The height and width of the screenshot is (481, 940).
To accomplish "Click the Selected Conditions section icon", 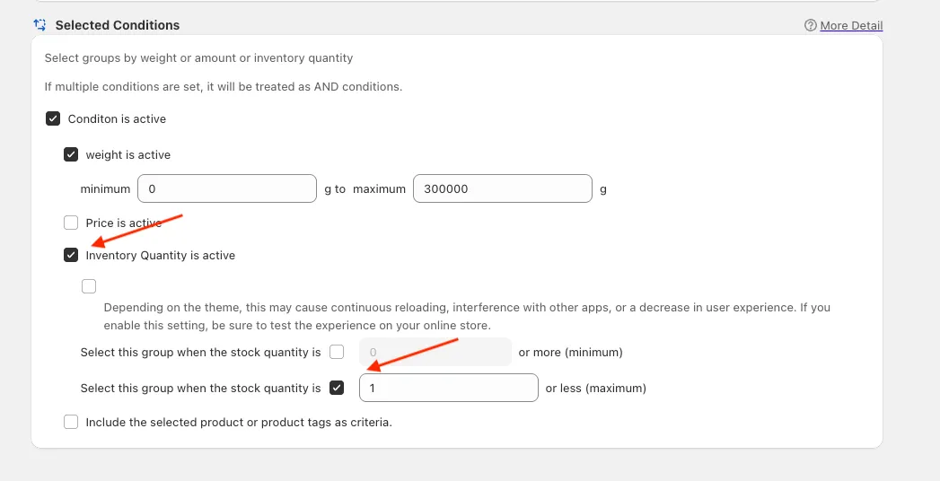I will [x=40, y=25].
